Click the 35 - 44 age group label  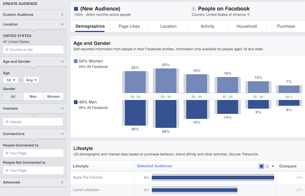pyautogui.click(x=197, y=97)
